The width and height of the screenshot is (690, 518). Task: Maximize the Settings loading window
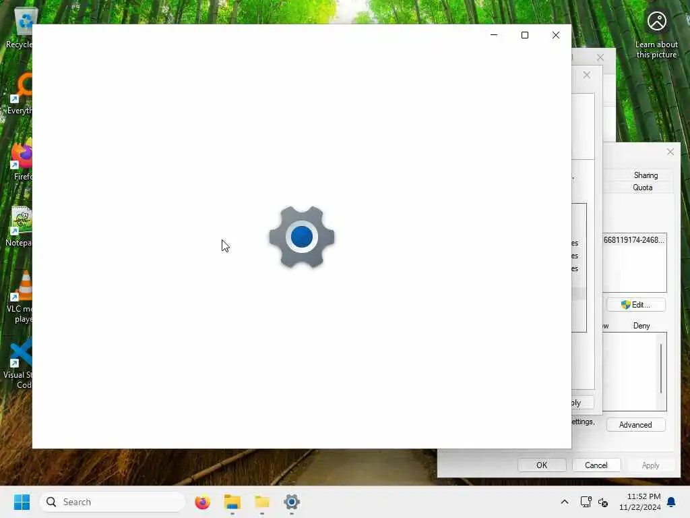coord(524,35)
